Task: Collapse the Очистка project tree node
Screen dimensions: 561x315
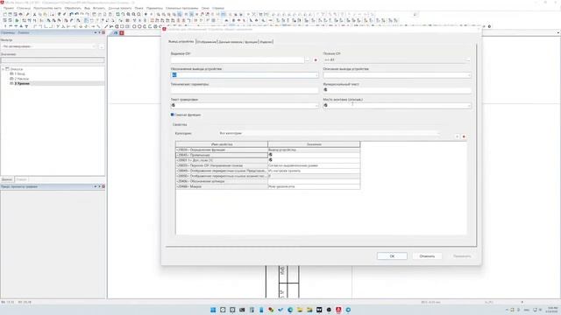Action: point(3,69)
